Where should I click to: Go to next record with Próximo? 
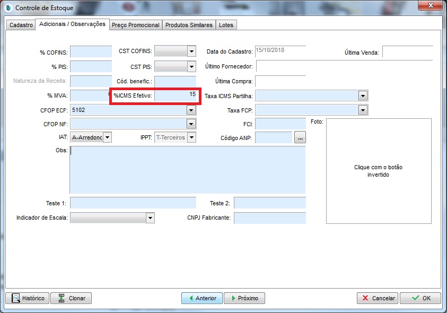click(x=244, y=298)
